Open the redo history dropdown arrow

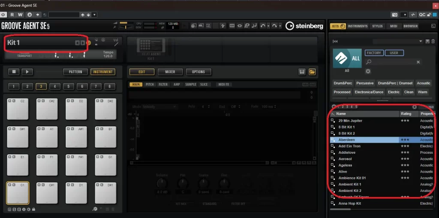click(280, 26)
